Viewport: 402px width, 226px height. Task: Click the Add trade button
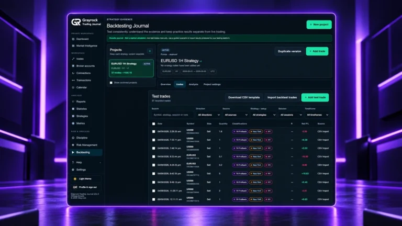pyautogui.click(x=317, y=51)
